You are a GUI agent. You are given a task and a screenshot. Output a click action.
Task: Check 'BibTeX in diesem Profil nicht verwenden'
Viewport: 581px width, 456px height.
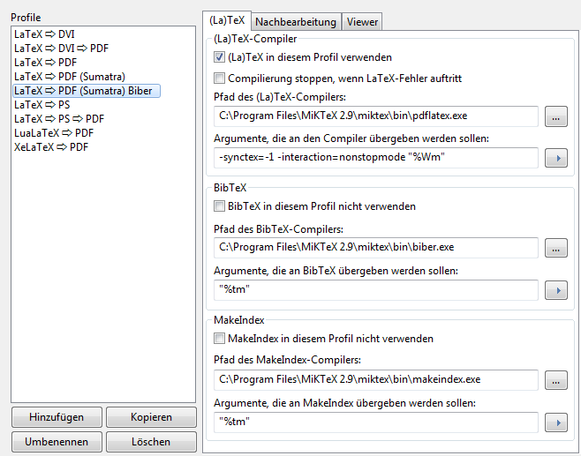[220, 206]
